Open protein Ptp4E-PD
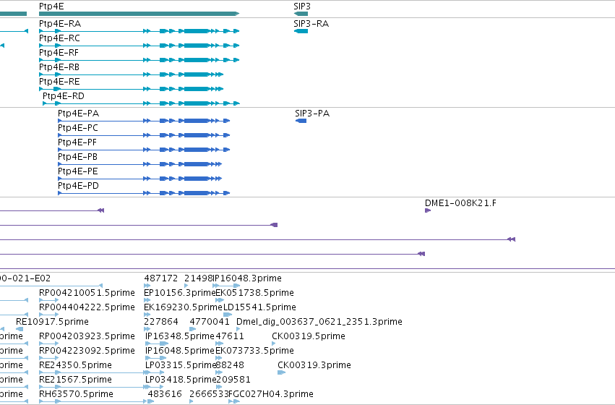The width and height of the screenshot is (615, 405). pyautogui.click(x=78, y=186)
